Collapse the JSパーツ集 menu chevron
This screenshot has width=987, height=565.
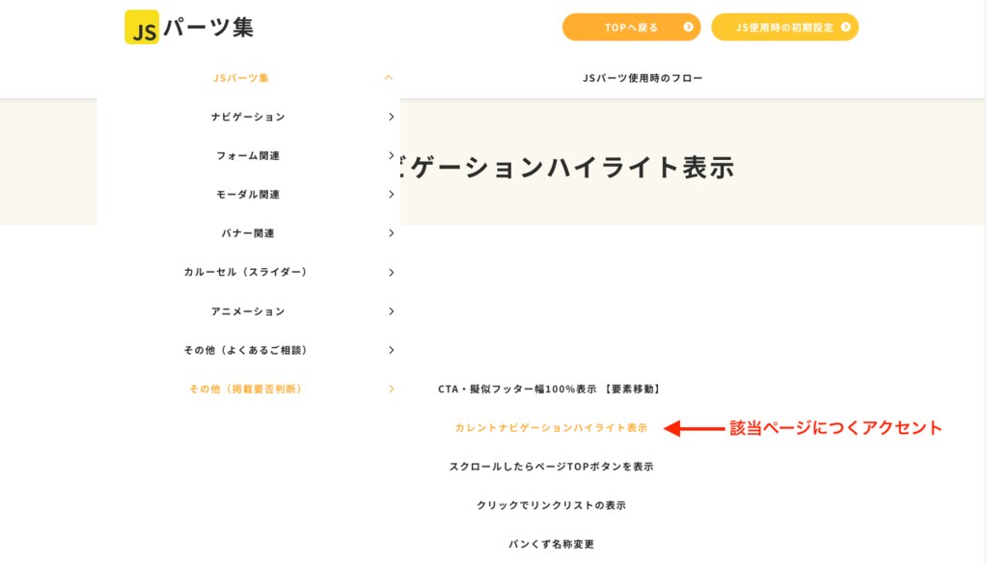(388, 77)
